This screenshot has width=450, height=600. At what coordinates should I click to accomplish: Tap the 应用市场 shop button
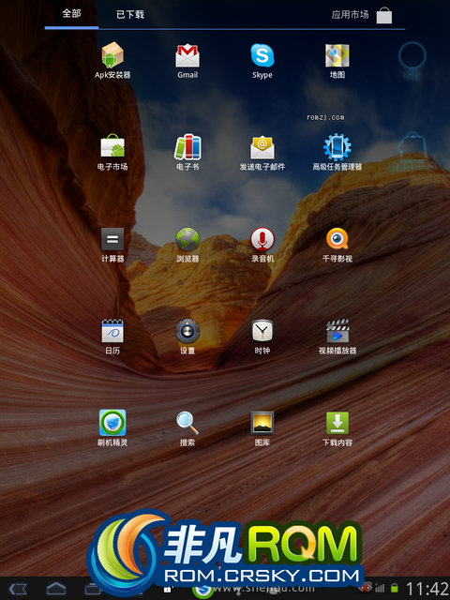click(362, 15)
